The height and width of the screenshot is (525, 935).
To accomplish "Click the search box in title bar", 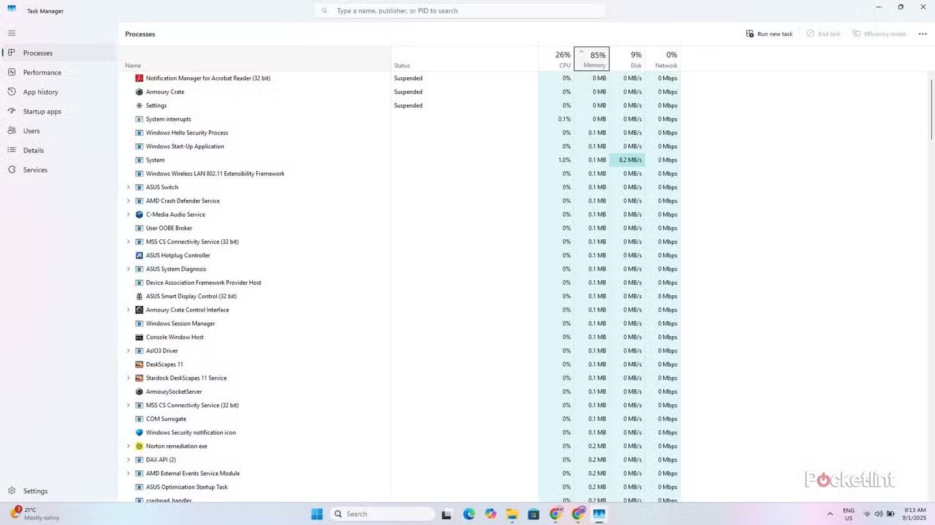I will point(460,11).
